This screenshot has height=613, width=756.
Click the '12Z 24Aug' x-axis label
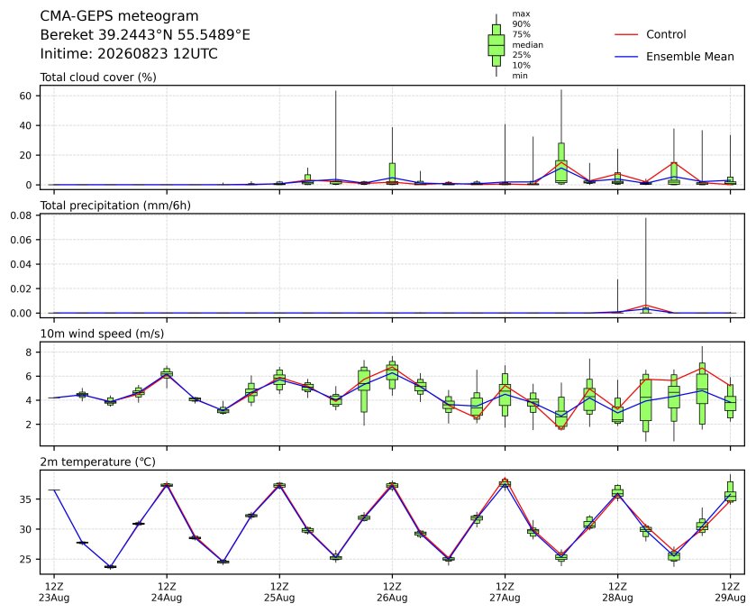pyautogui.click(x=167, y=592)
